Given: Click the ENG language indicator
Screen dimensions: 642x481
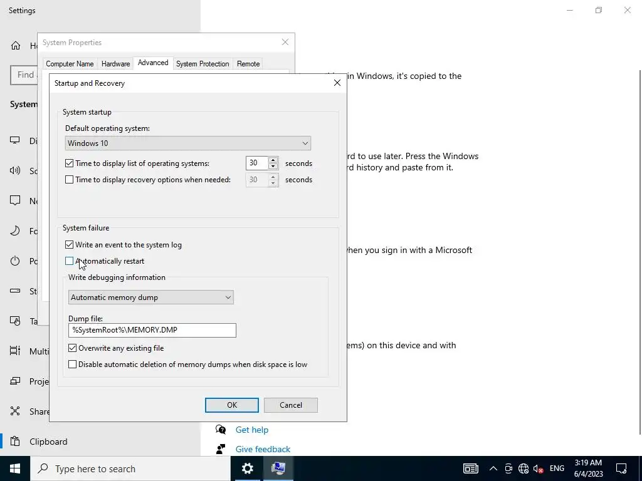Looking at the screenshot, I should (557, 468).
